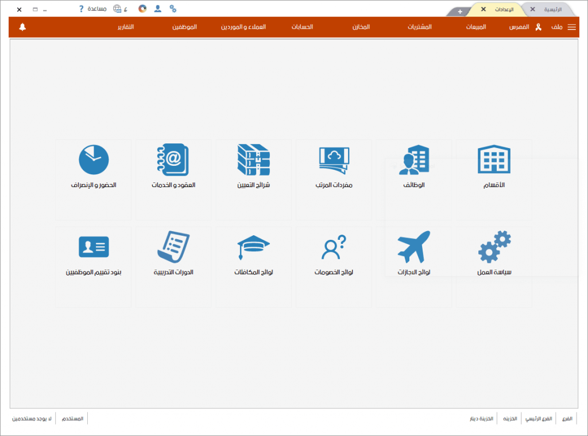Click the colorful circle icon in title bar
Screen dimensions: 588x436
pos(142,9)
